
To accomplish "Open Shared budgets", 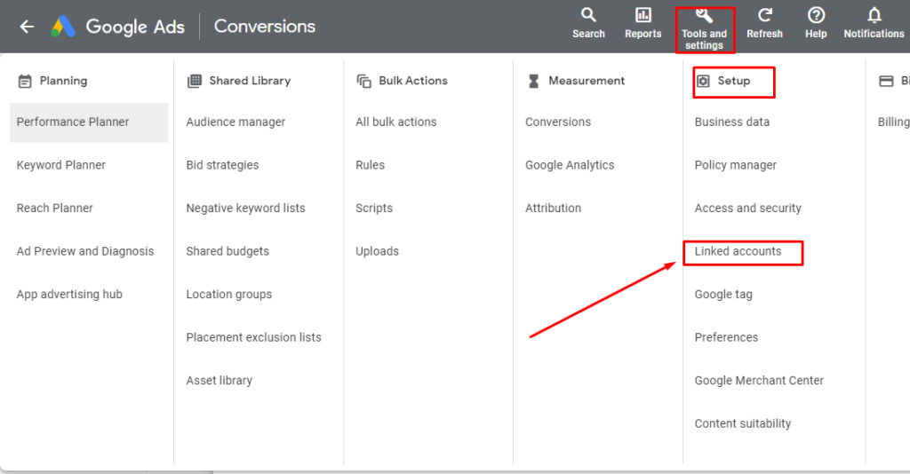I will [x=227, y=251].
